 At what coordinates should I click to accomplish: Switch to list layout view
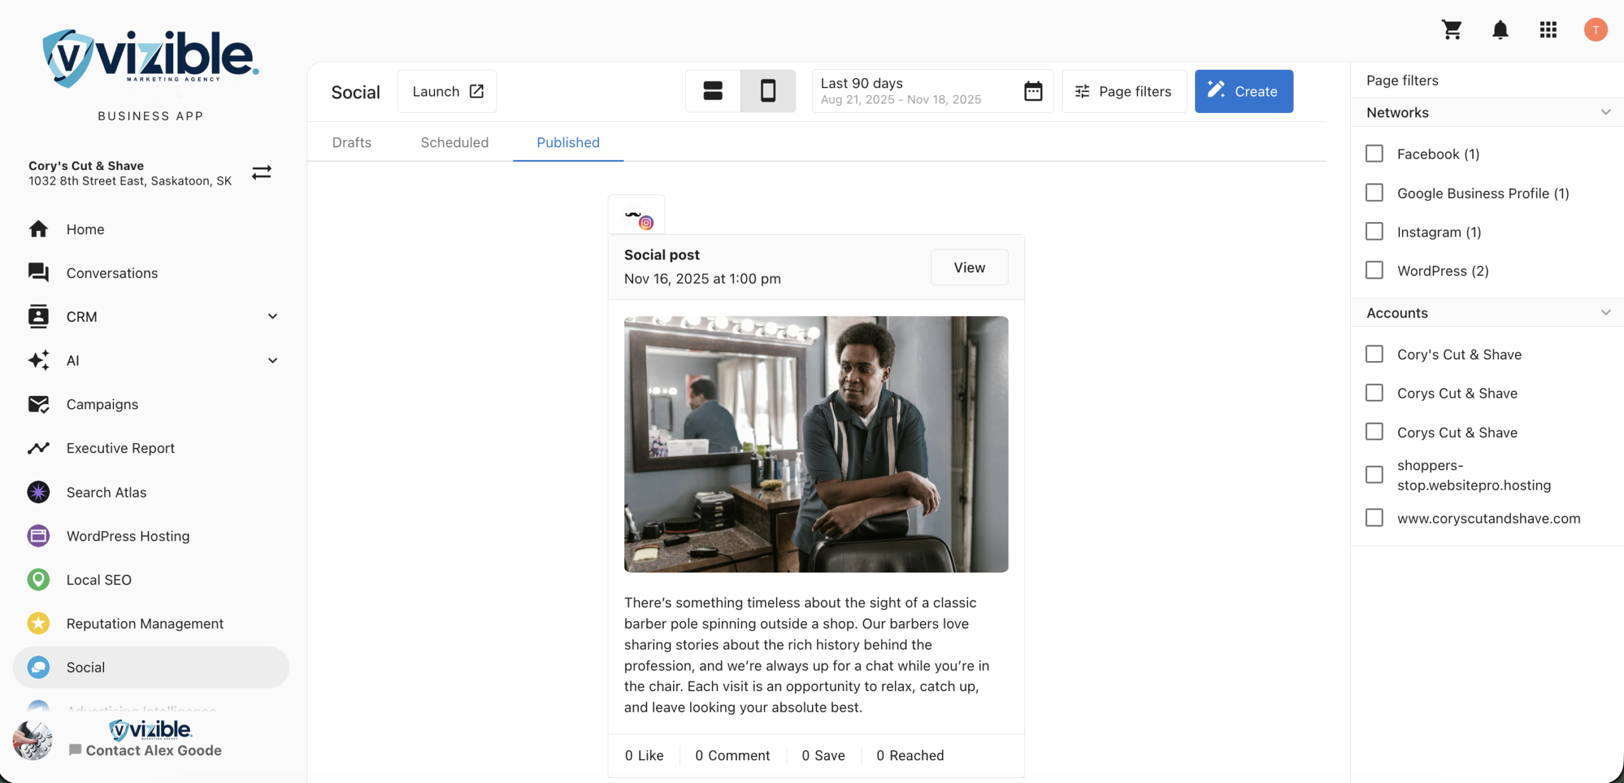712,91
